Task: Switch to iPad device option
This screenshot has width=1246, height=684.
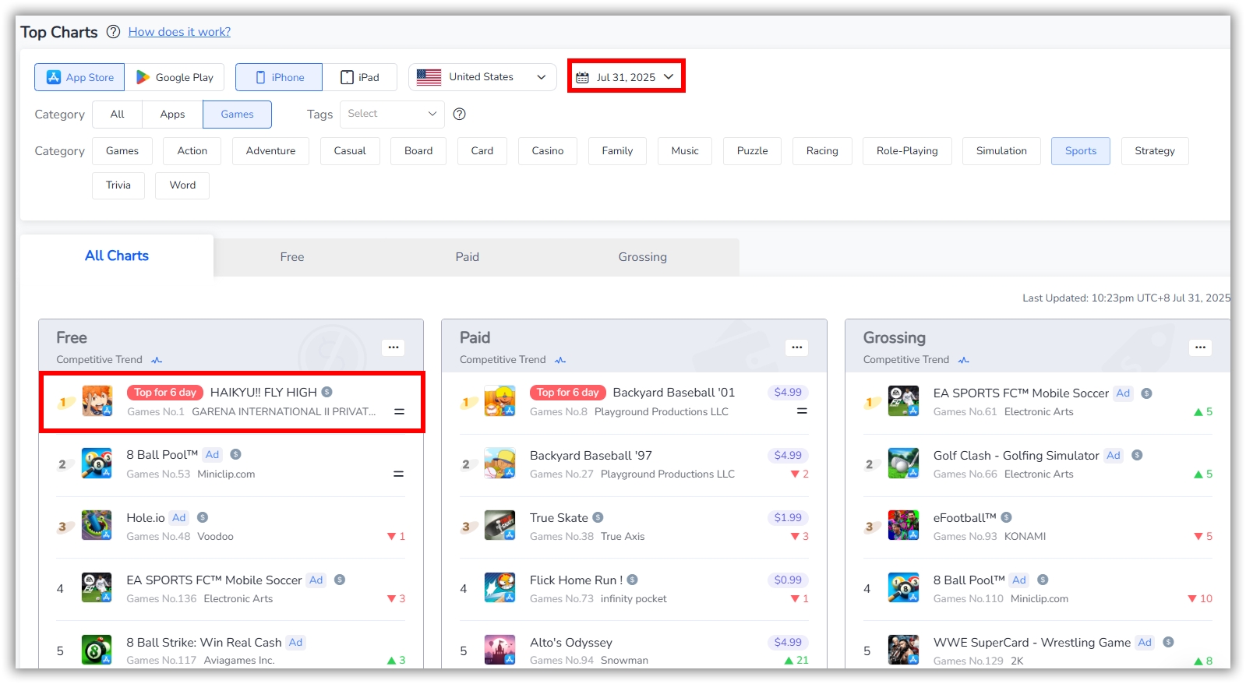Action: point(360,77)
